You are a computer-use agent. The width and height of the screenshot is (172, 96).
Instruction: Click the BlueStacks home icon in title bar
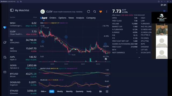click(x=18, y=2)
